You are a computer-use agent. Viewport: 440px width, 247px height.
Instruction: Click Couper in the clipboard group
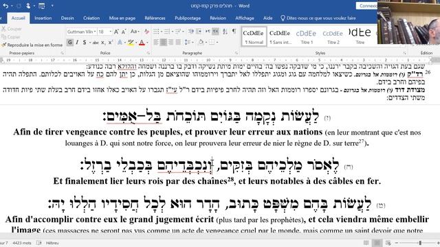(12, 29)
